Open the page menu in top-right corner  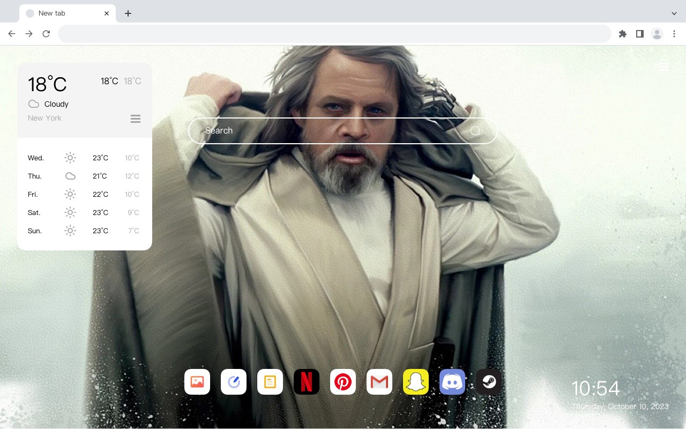coord(664,66)
